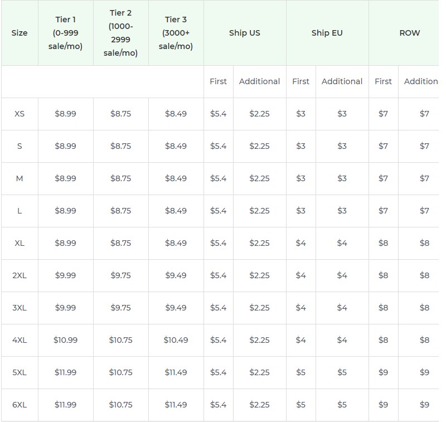The width and height of the screenshot is (446, 422).
Task: Click the $8.75 Tier 2 price for XL
Action: [120, 244]
